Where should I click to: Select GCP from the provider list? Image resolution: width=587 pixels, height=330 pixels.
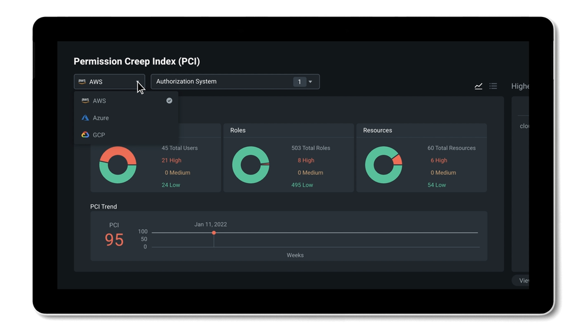(x=126, y=134)
